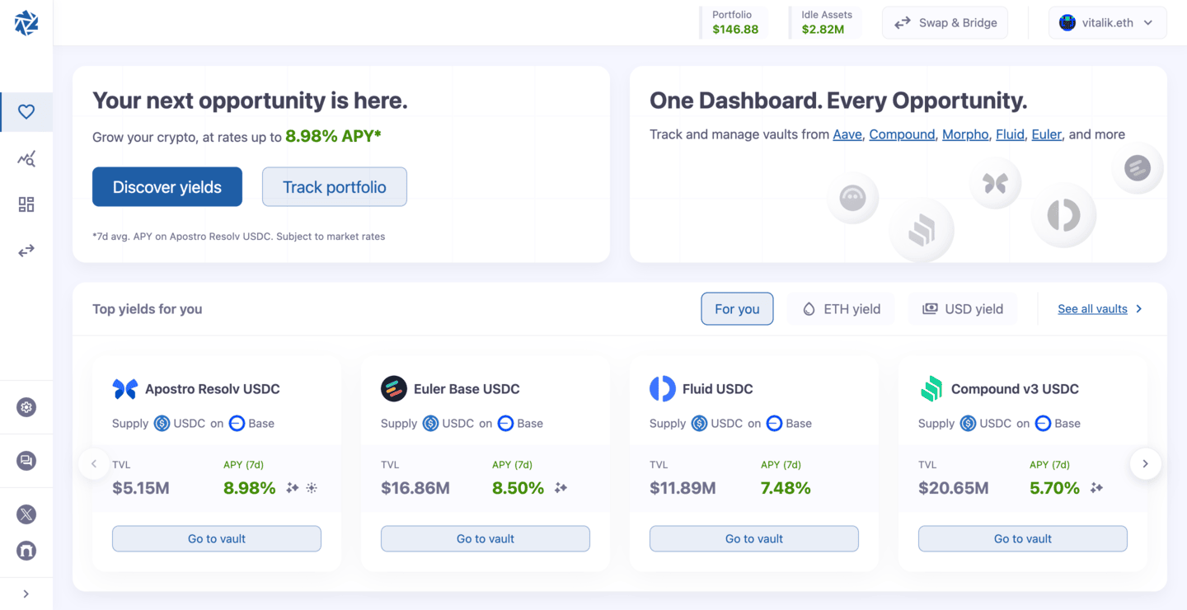Go to vault for Euler Base USDC
The image size is (1187, 610).
click(x=486, y=539)
